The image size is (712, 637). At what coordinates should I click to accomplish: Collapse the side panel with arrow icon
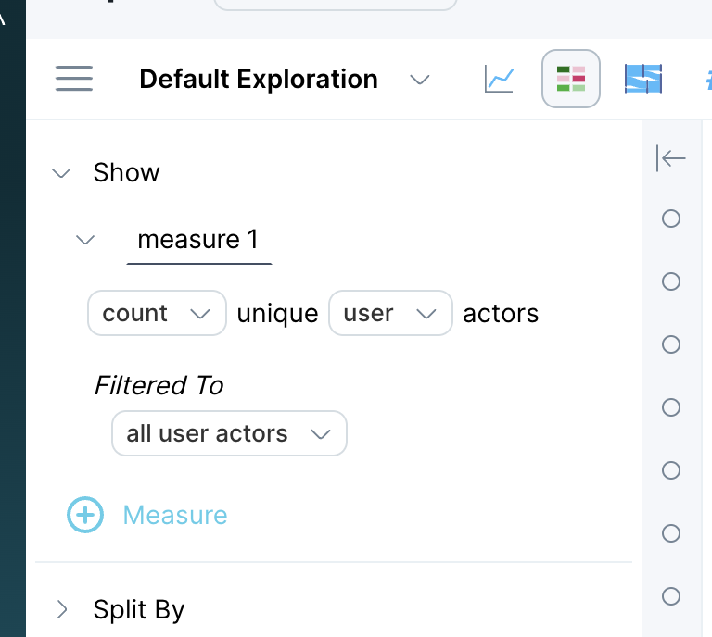(670, 158)
